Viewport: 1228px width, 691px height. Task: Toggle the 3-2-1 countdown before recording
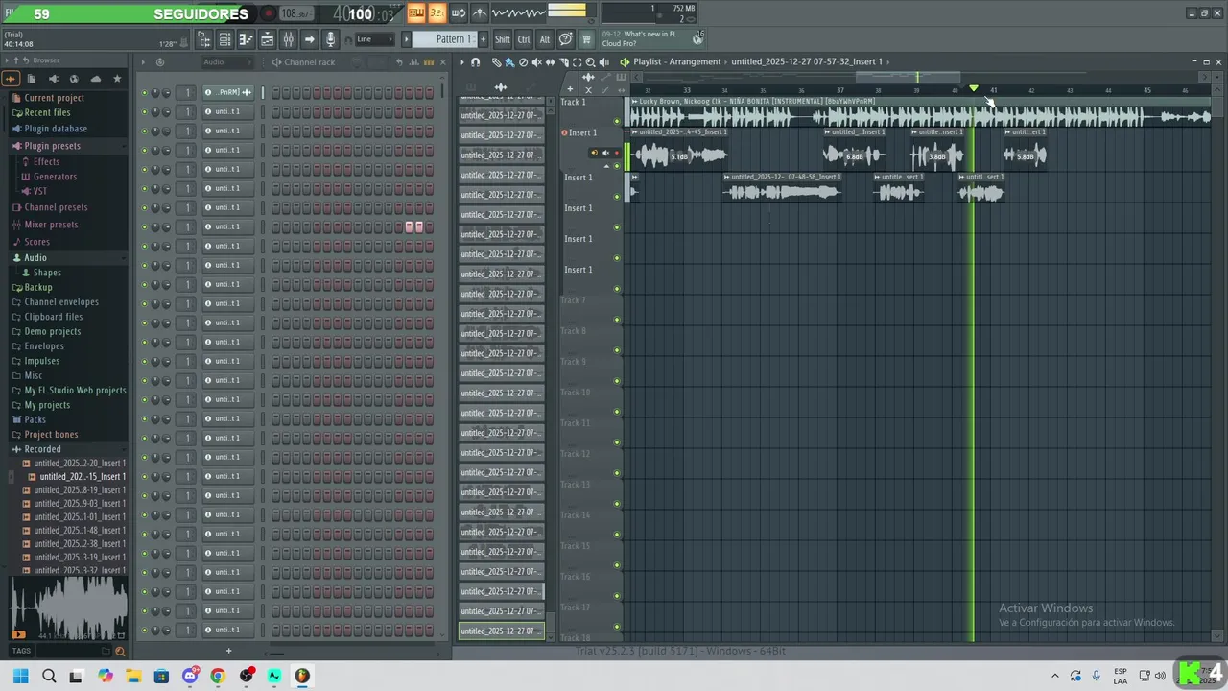tap(437, 12)
